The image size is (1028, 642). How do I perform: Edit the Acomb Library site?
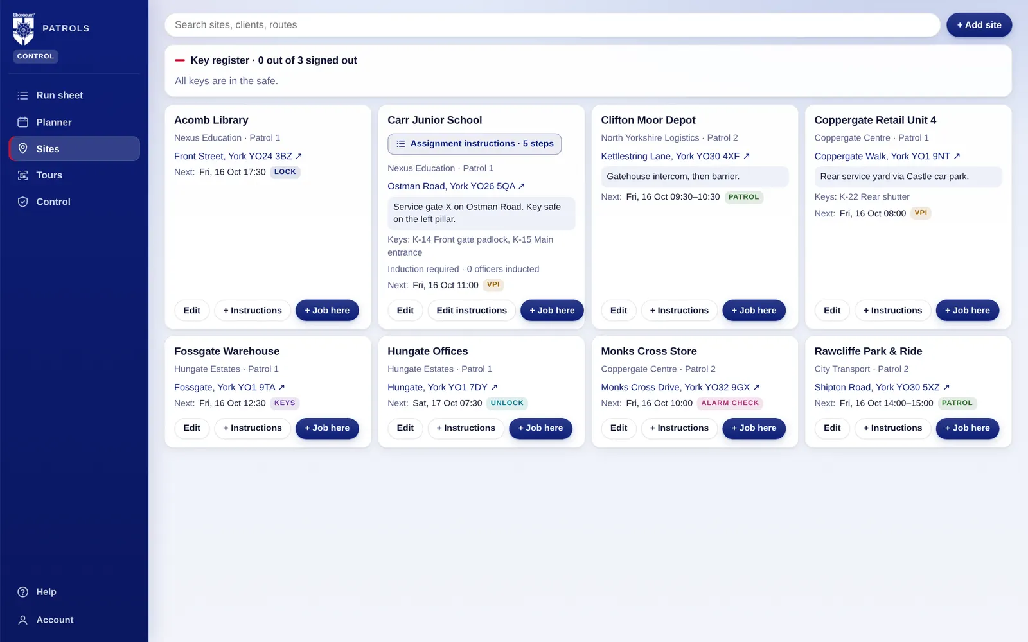(192, 311)
